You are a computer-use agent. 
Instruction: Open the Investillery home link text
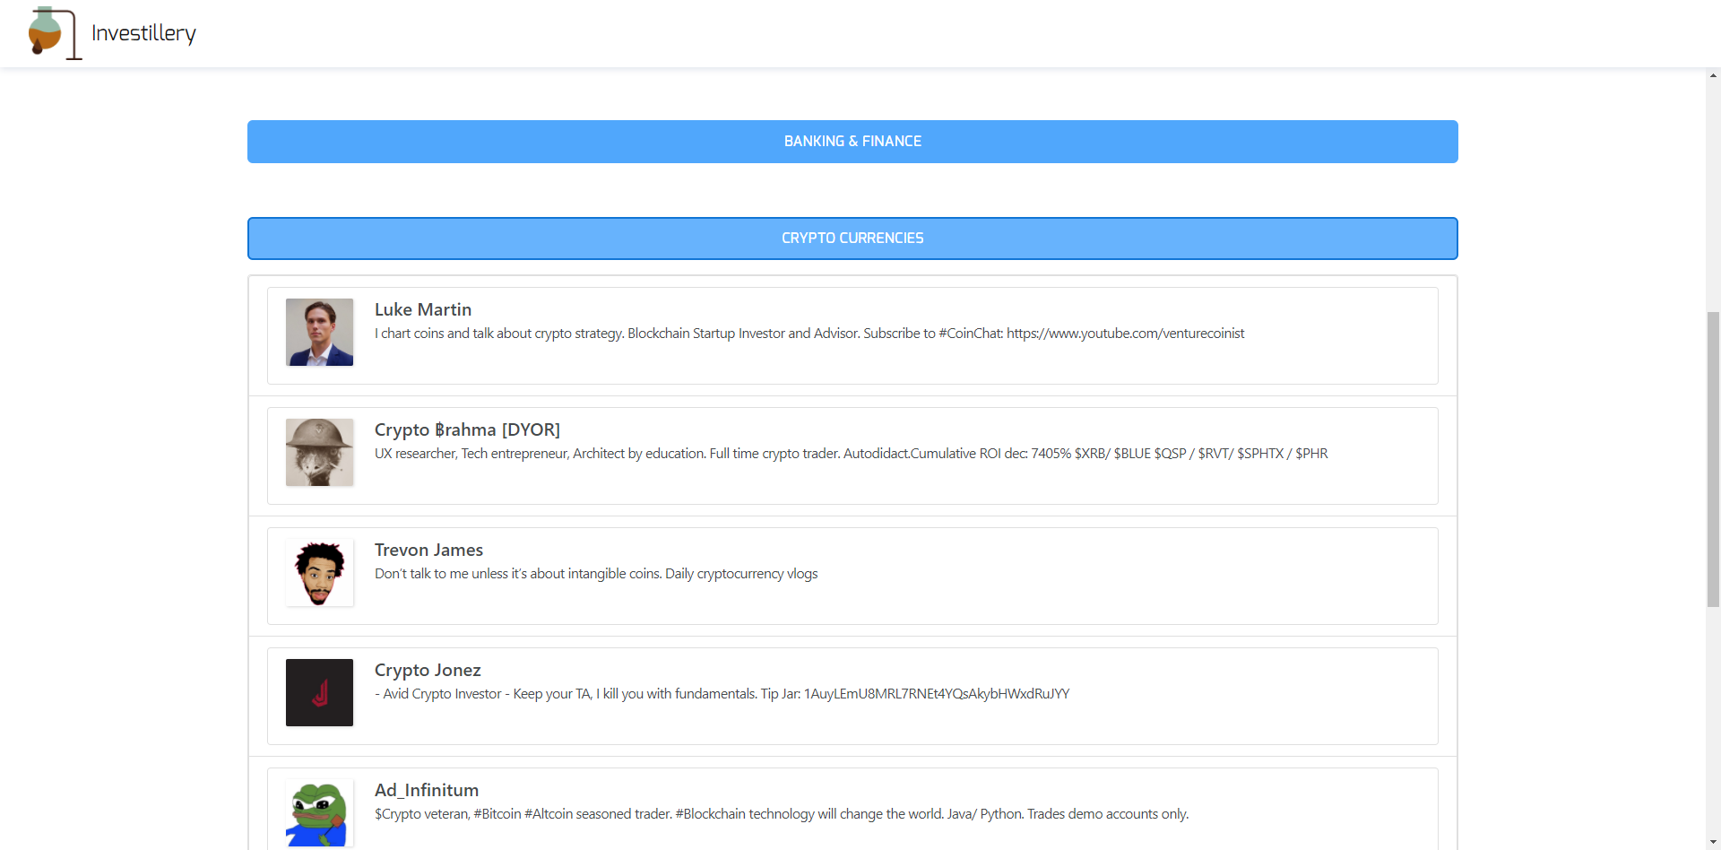[143, 33]
